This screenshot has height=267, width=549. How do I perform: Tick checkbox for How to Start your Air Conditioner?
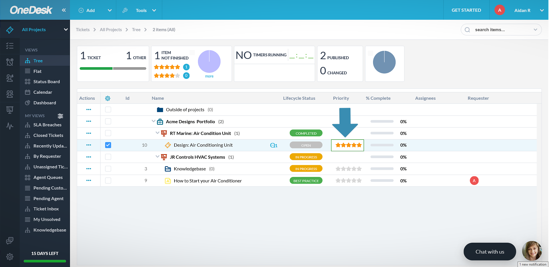(x=108, y=180)
